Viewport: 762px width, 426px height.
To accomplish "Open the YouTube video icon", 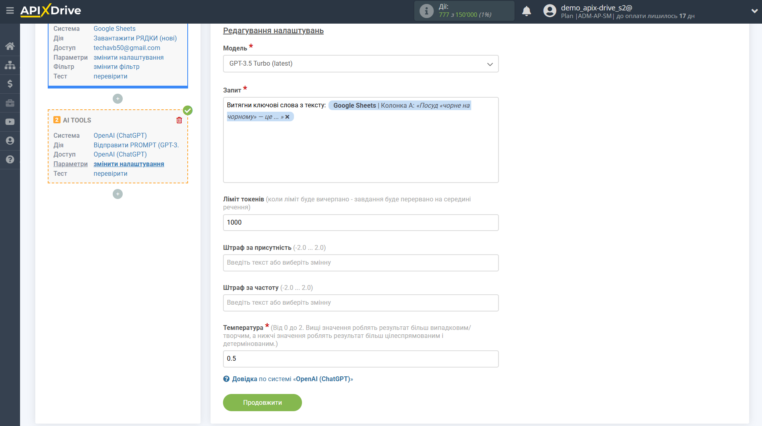I will 10,122.
